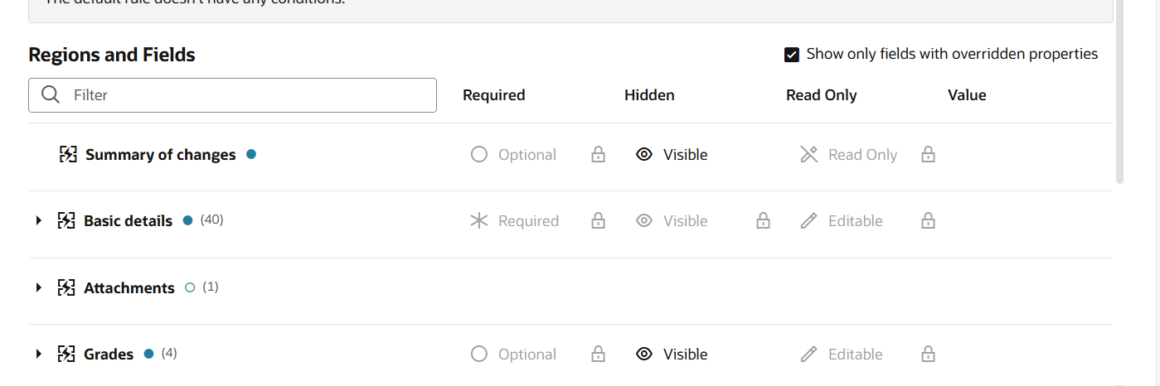
Task: Click the Grades region icon
Action: click(66, 354)
